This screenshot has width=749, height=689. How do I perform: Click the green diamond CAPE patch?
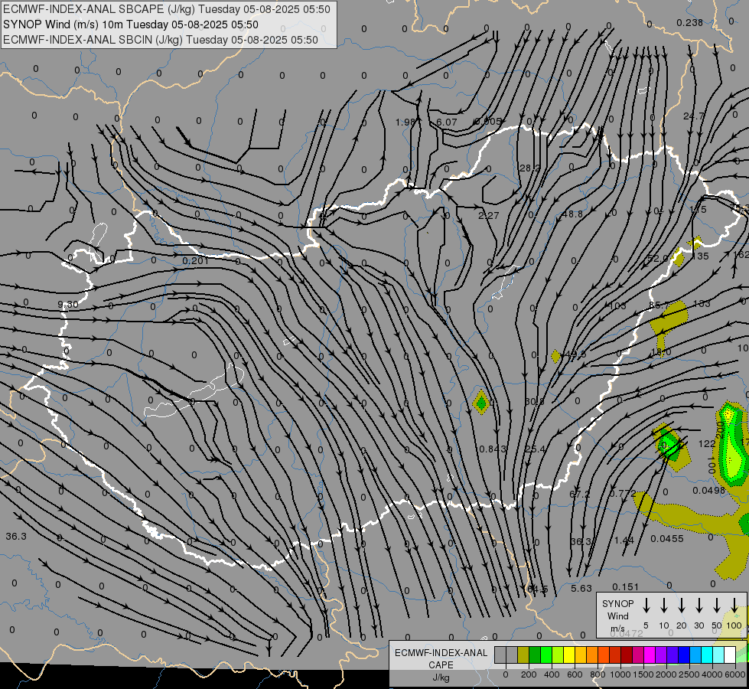tap(481, 402)
